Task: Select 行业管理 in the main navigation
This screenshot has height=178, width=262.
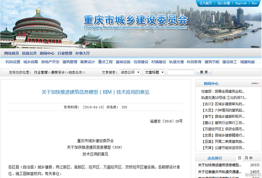Action: coord(65,53)
